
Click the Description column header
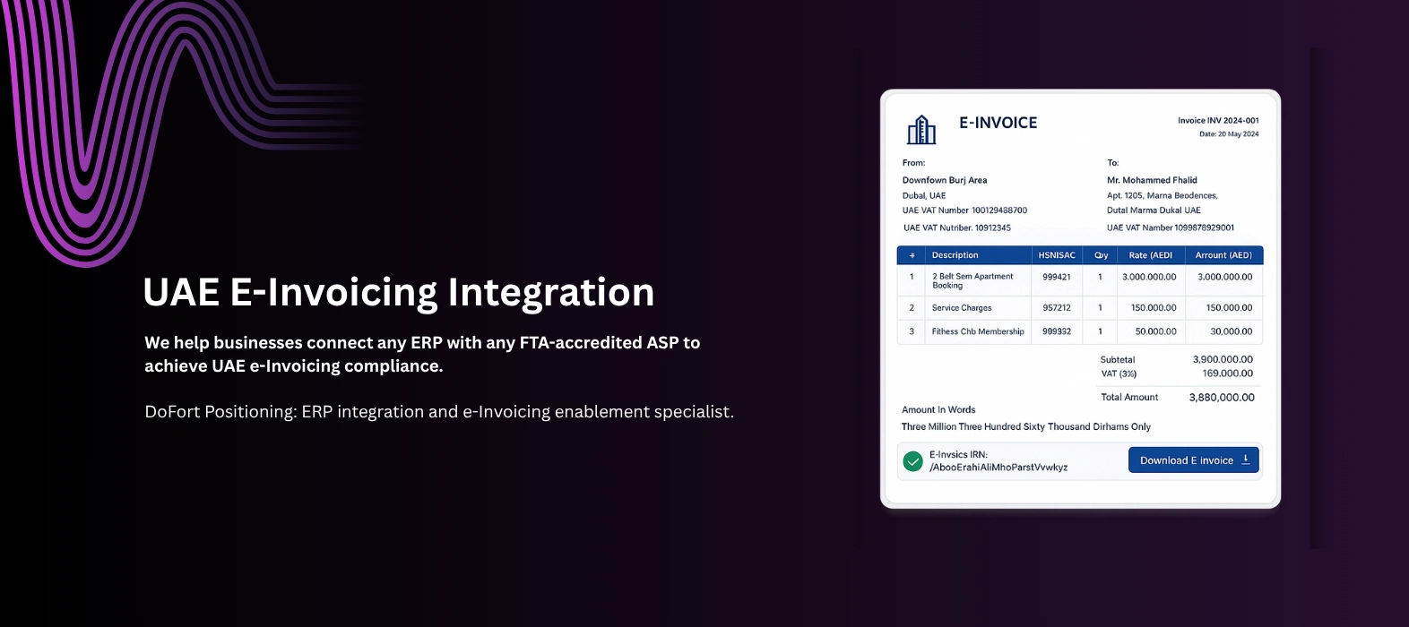(955, 255)
